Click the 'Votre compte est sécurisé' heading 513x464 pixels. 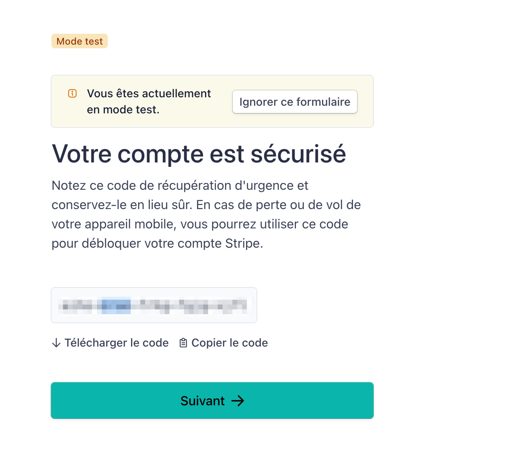[x=199, y=154]
